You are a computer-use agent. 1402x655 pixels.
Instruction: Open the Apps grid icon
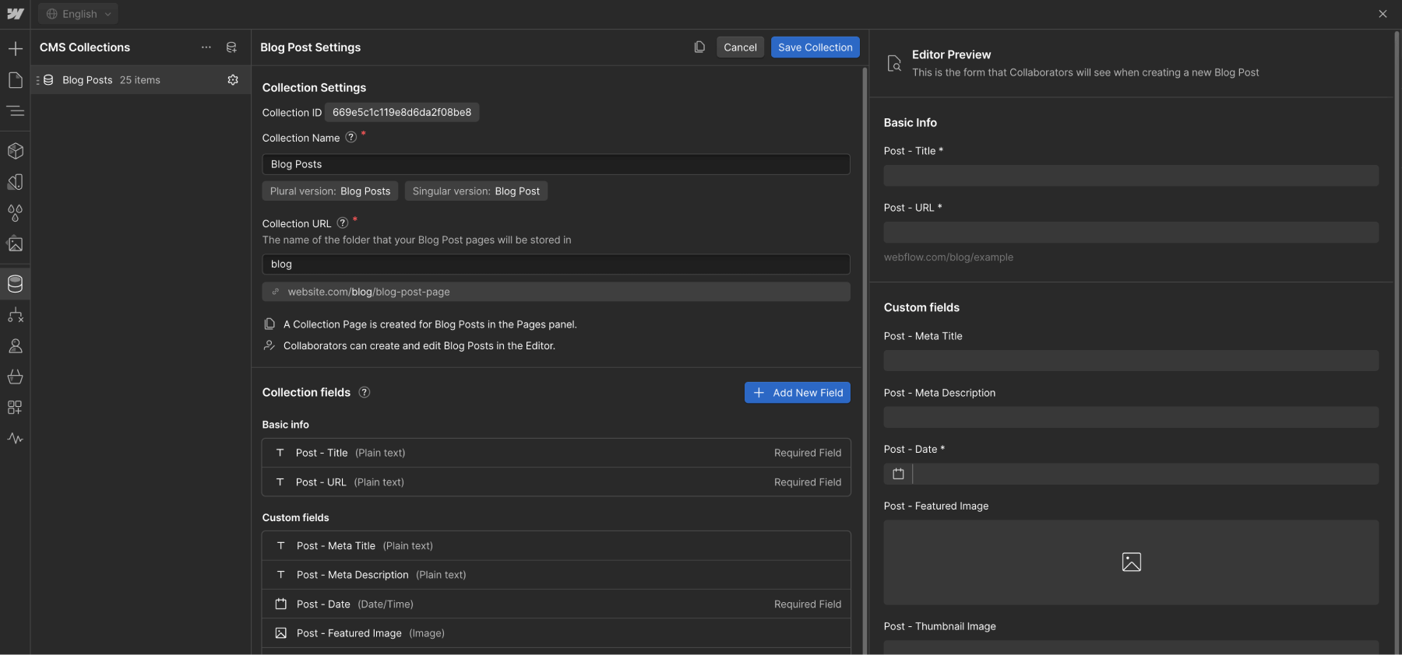15,408
